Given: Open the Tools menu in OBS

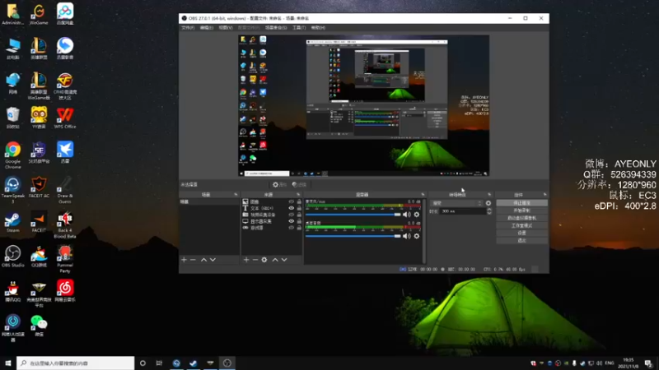Looking at the screenshot, I should [299, 28].
